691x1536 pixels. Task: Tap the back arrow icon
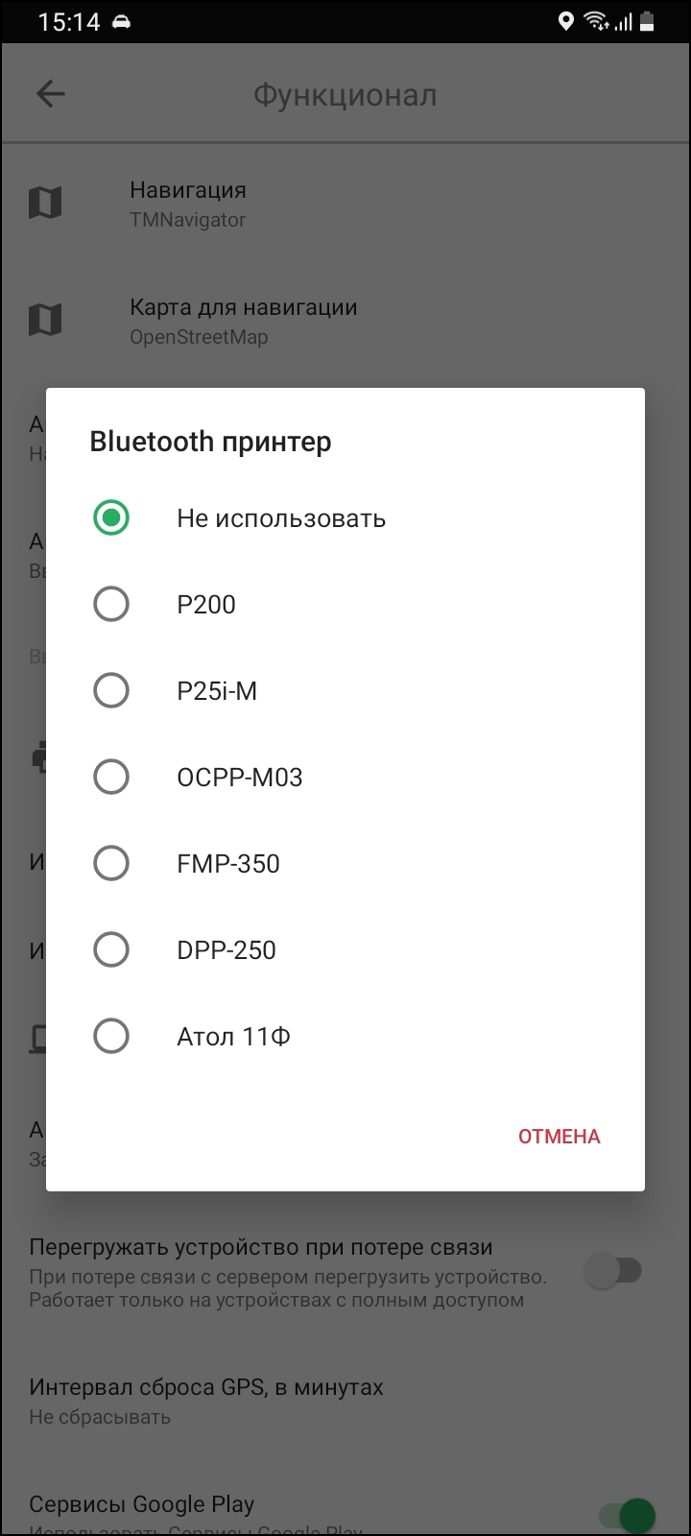coord(50,94)
